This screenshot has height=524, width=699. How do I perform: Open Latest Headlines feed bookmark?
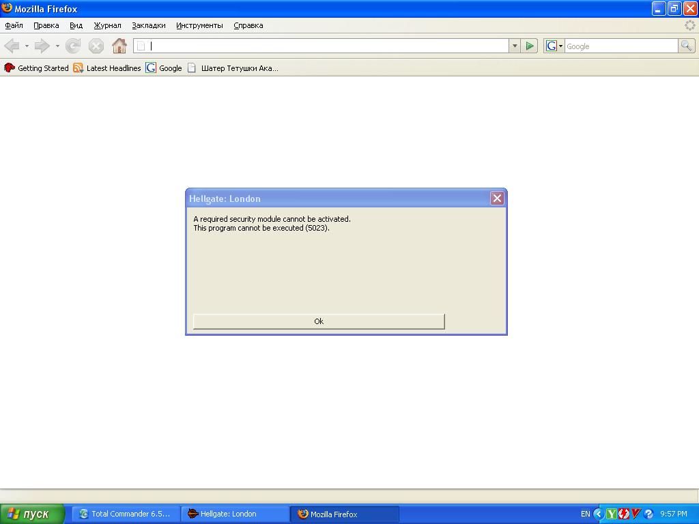click(x=107, y=68)
